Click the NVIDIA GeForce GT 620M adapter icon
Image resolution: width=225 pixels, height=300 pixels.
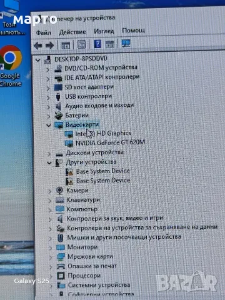69,143
